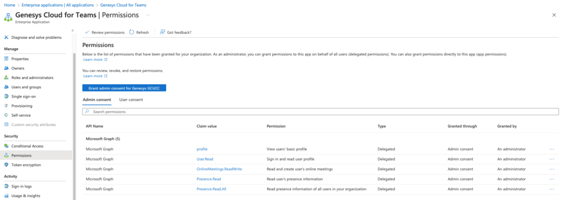Screen dimensions: 563x200
Task: Go to Home breadcrumb link
Action: tap(9, 5)
